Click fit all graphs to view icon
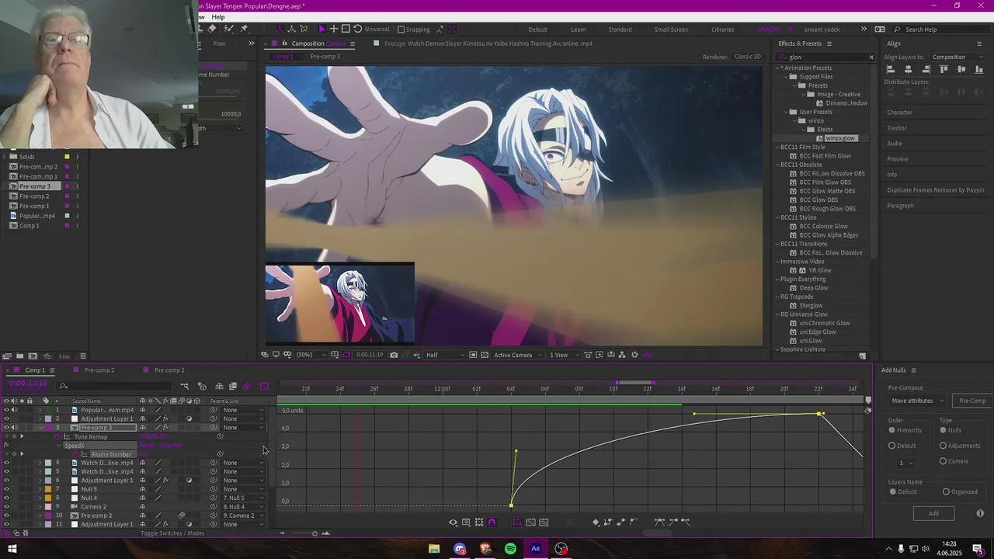 544,523
